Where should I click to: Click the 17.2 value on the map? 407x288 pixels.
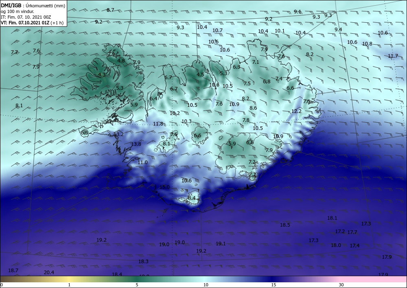340,231
